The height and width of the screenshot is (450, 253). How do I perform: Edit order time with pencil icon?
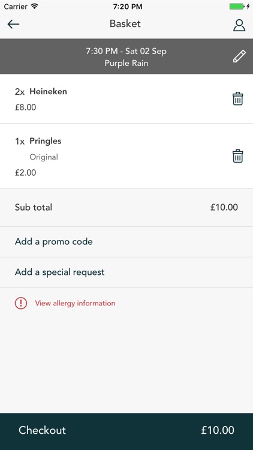point(239,56)
